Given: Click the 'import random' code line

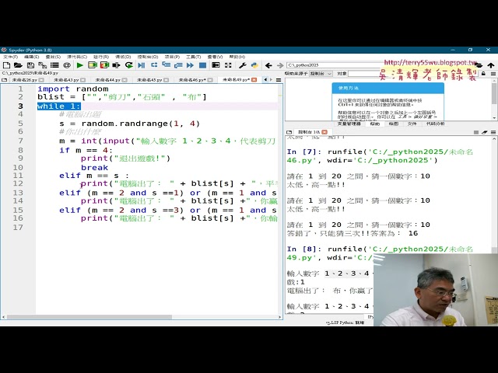Looking at the screenshot, I should [72, 89].
